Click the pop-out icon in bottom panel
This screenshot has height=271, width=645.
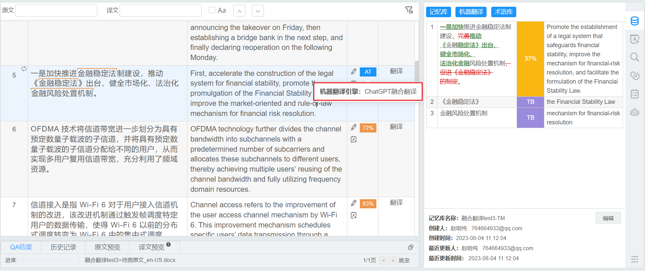pyautogui.click(x=411, y=247)
